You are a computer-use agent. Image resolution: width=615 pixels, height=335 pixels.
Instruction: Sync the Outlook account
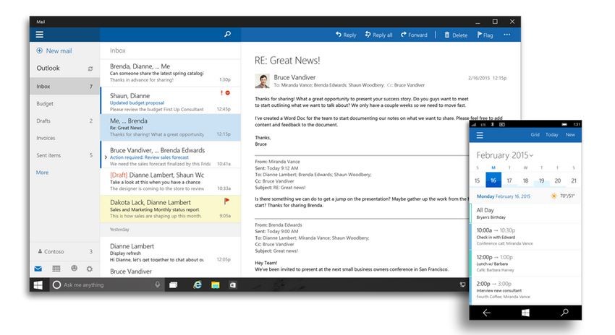click(x=90, y=69)
